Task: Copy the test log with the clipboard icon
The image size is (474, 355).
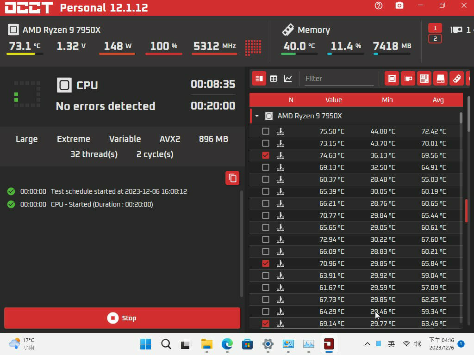Action: point(232,178)
